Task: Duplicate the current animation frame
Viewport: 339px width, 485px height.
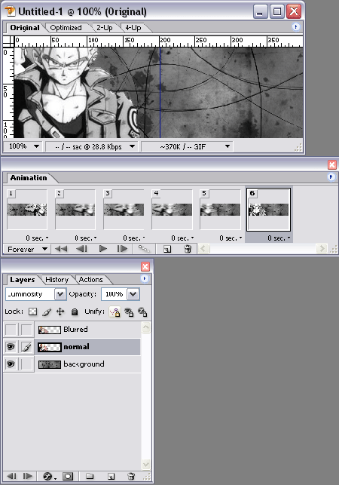Action: coord(167,249)
